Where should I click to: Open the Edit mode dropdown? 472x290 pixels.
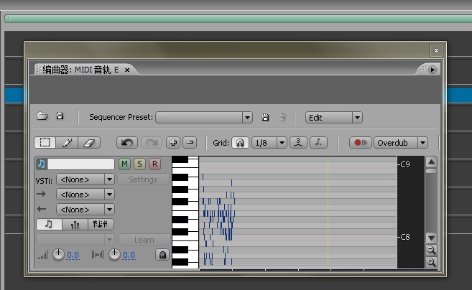click(x=334, y=117)
